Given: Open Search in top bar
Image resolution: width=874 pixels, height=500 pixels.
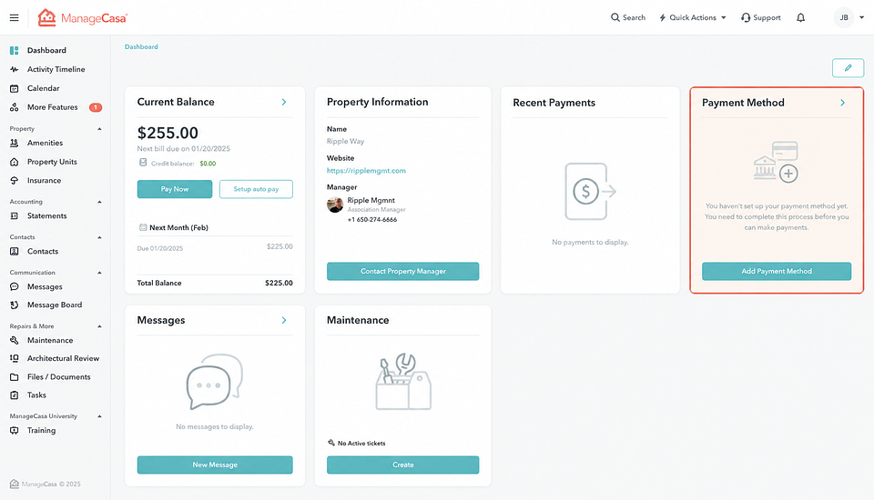Looking at the screenshot, I should click(627, 17).
